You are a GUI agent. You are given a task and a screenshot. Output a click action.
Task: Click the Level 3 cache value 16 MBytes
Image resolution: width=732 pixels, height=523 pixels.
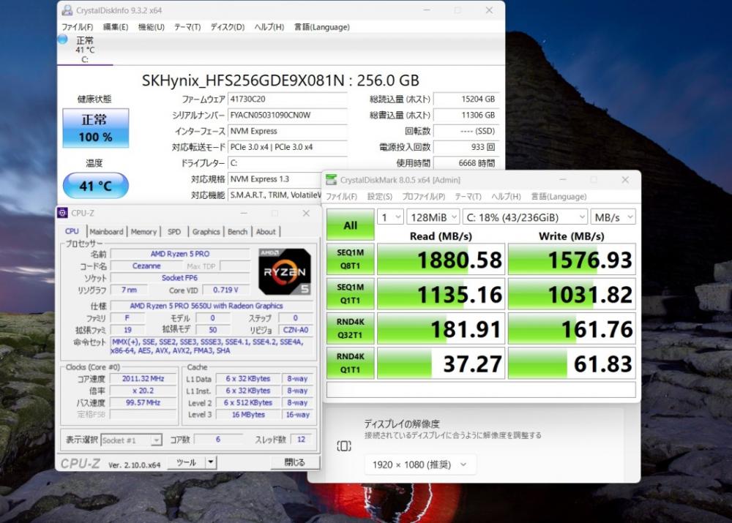pos(248,414)
